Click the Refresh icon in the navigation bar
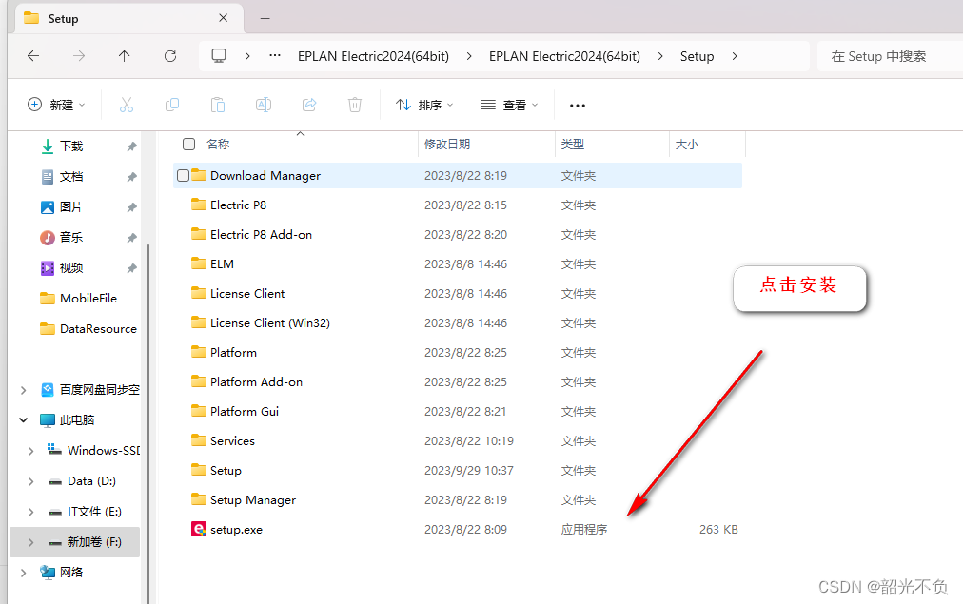 click(x=169, y=56)
